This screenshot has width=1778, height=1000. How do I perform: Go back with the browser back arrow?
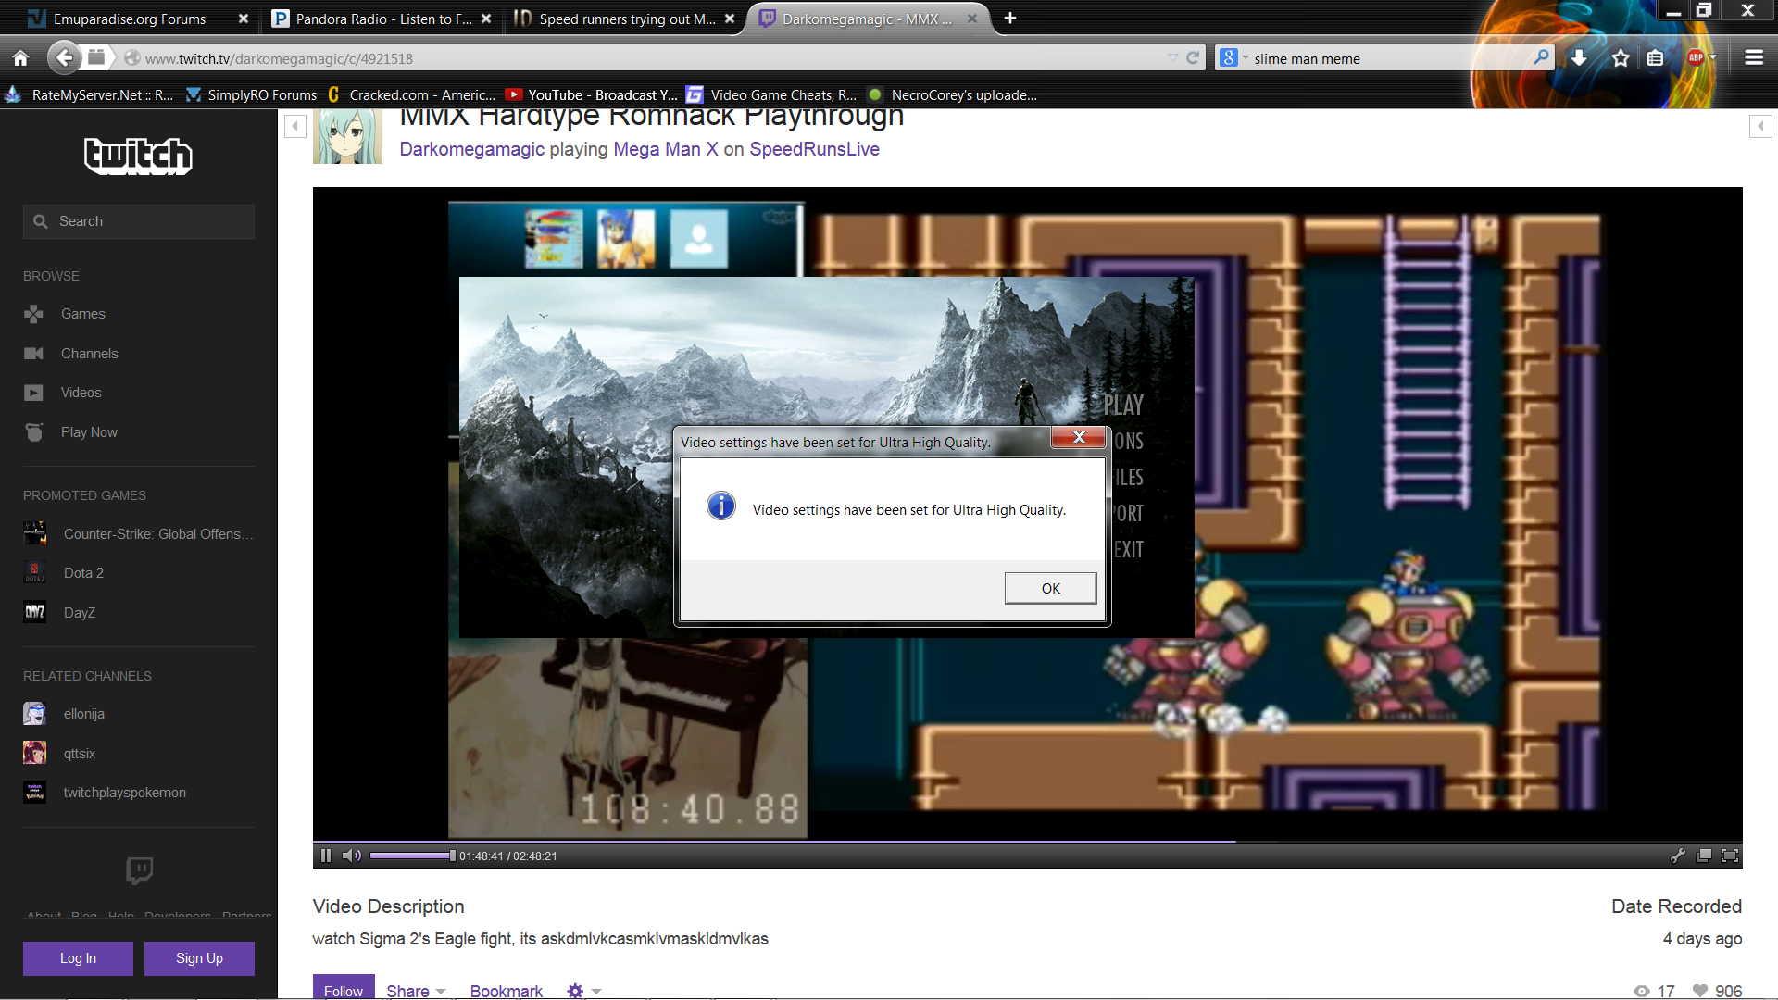pos(64,58)
